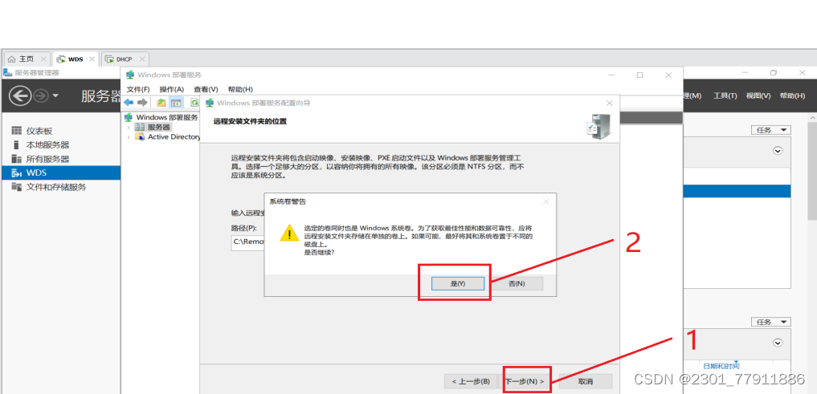Open the 查看(V) menu
The height and width of the screenshot is (394, 817).
click(206, 90)
